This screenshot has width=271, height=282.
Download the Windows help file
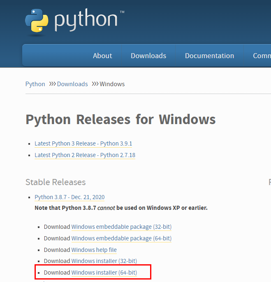click(94, 250)
